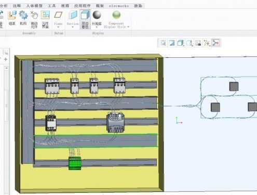This screenshot has height=195, width=257.
Task: Toggle the 带边着色 shaded-with-edges display
Action: click(x=85, y=19)
